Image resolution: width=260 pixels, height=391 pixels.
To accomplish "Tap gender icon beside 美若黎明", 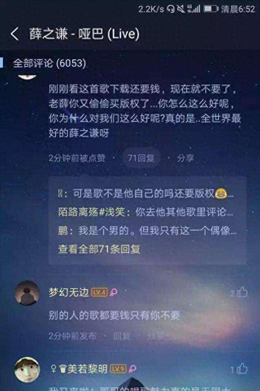I will 132,369.
